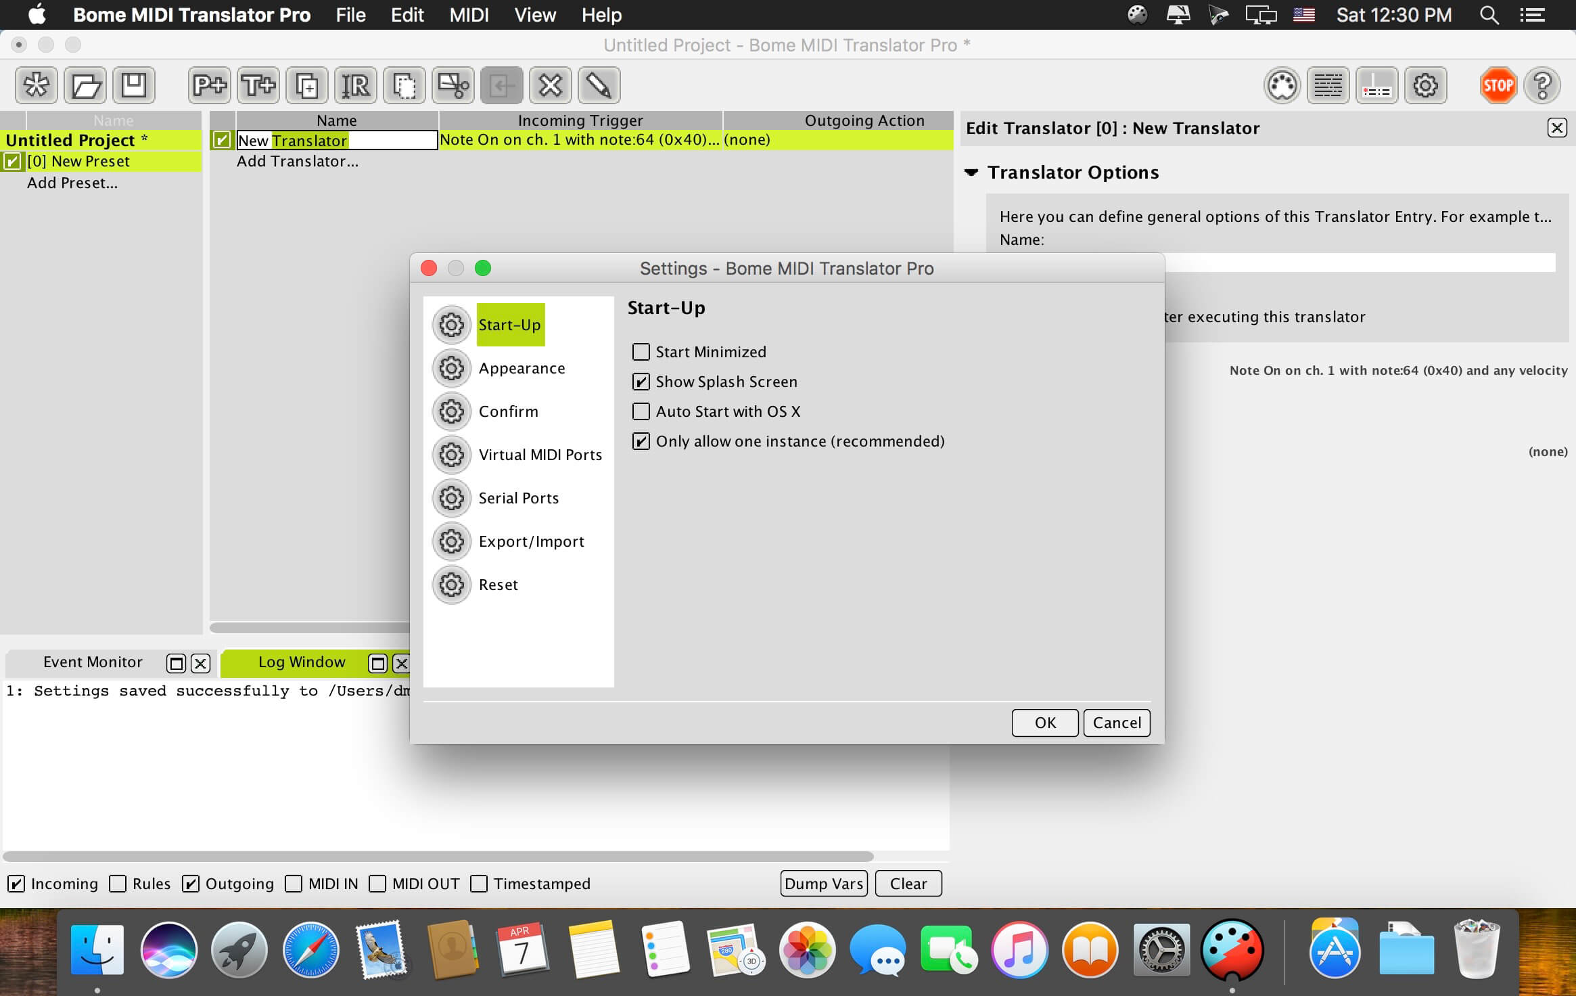1576x996 pixels.
Task: Enable MIDI IN log checkbox
Action: coord(294,884)
